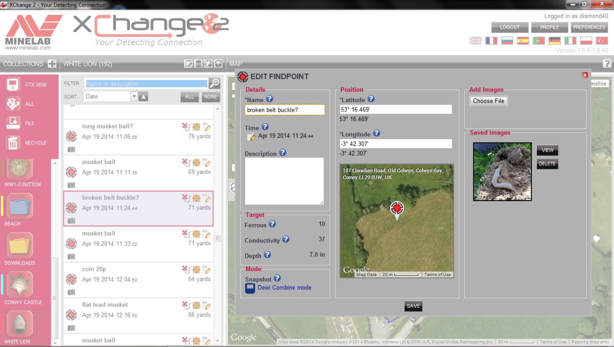Screen dimensions: 614x347
Task: Open help for the Name field
Action: point(270,99)
